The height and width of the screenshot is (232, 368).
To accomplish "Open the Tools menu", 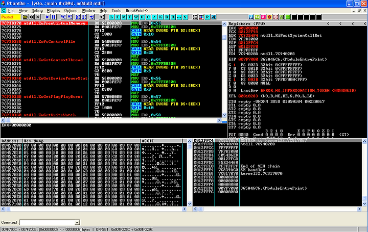I will click(117, 11).
